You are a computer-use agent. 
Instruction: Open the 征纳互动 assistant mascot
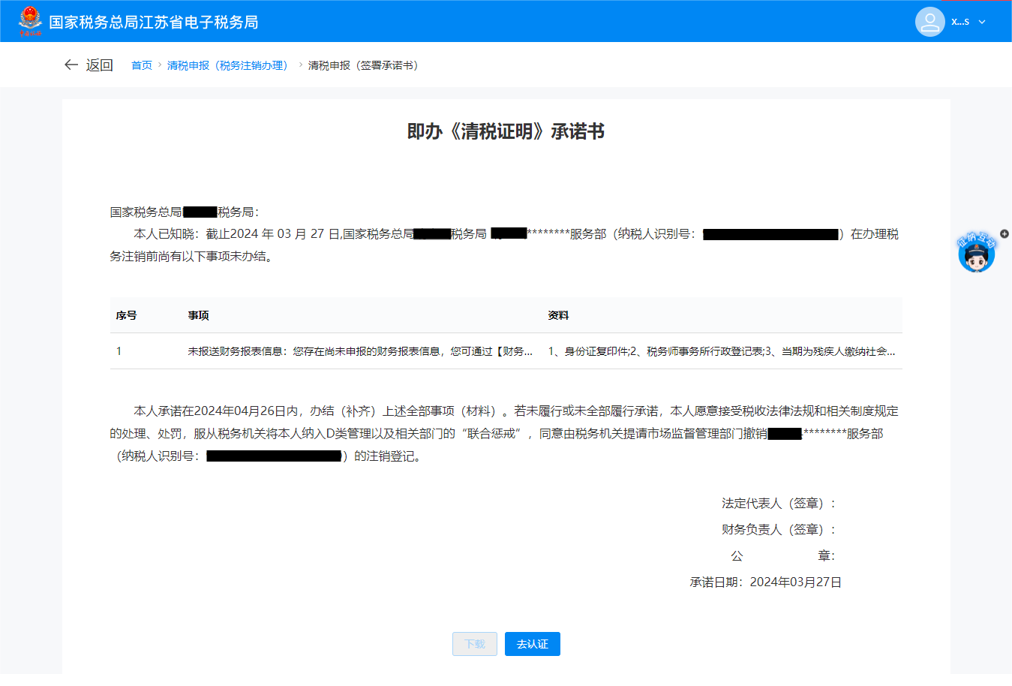[x=976, y=254]
